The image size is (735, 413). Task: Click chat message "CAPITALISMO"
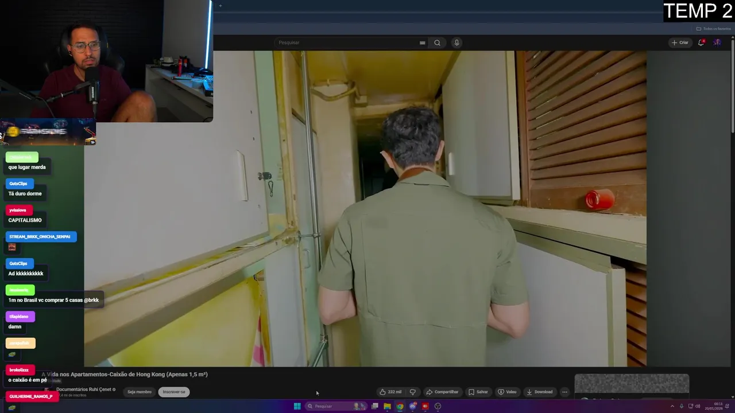[x=25, y=220]
